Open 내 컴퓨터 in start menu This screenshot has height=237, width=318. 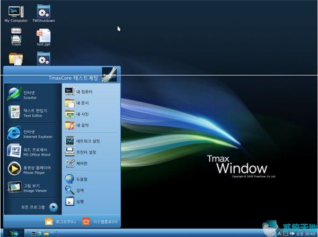click(78, 92)
